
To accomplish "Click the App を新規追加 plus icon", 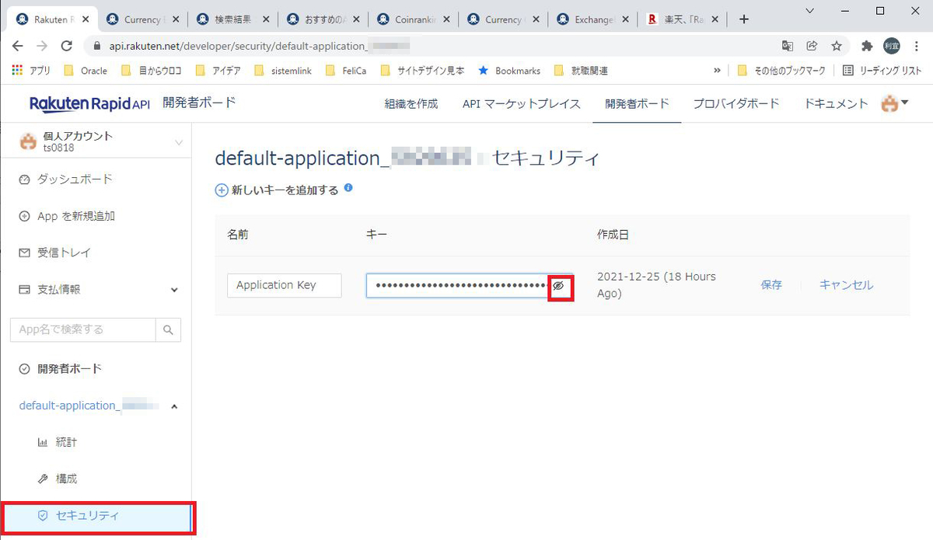I will (25, 216).
